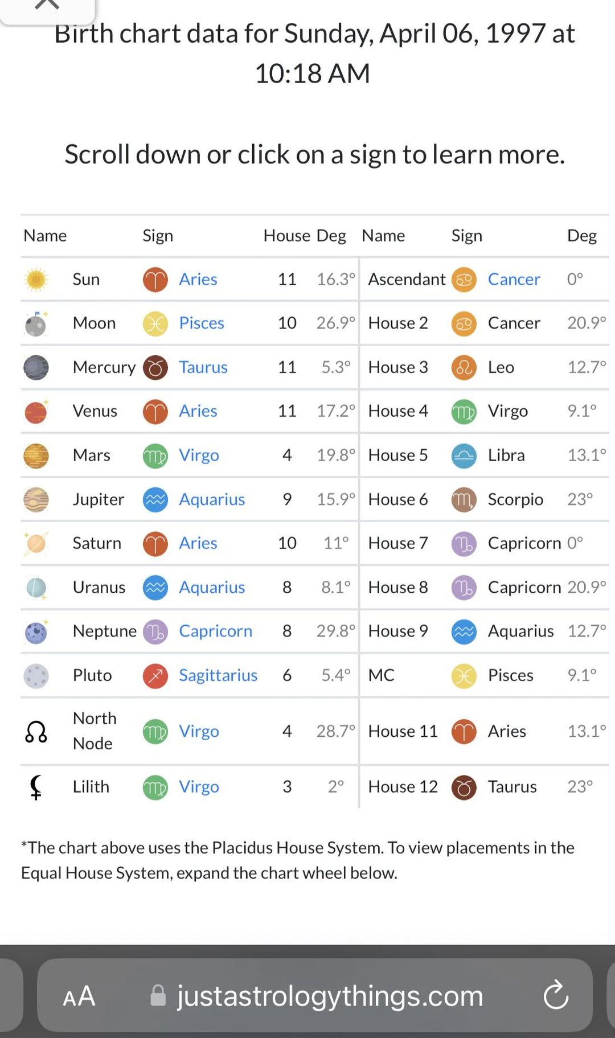Open the Virgo link next to Mars
Screen dimensions: 615x1038
(x=199, y=456)
